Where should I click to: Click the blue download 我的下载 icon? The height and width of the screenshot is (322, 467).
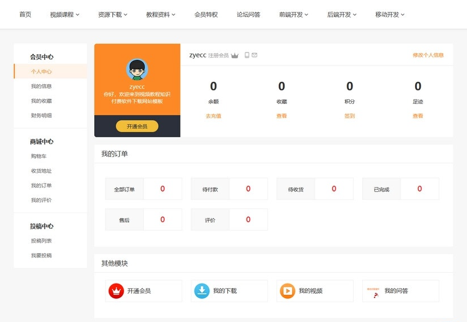202,291
